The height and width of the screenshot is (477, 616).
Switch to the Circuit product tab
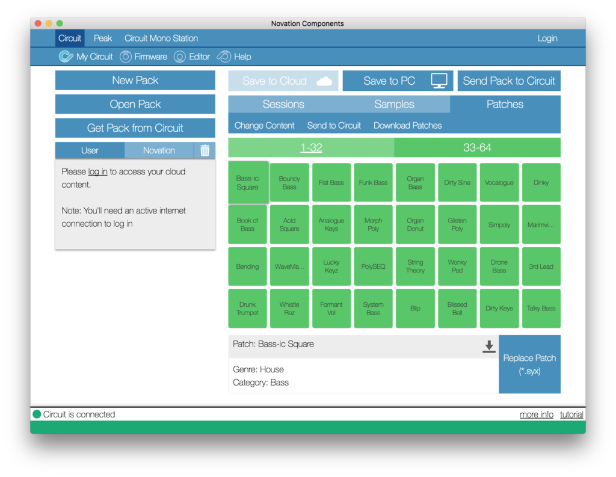(x=70, y=38)
